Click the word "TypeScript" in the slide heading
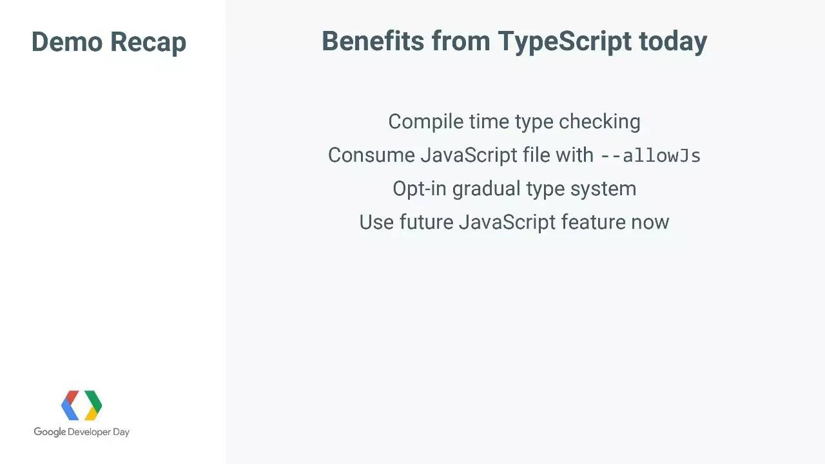This screenshot has width=825, height=464. tap(565, 43)
